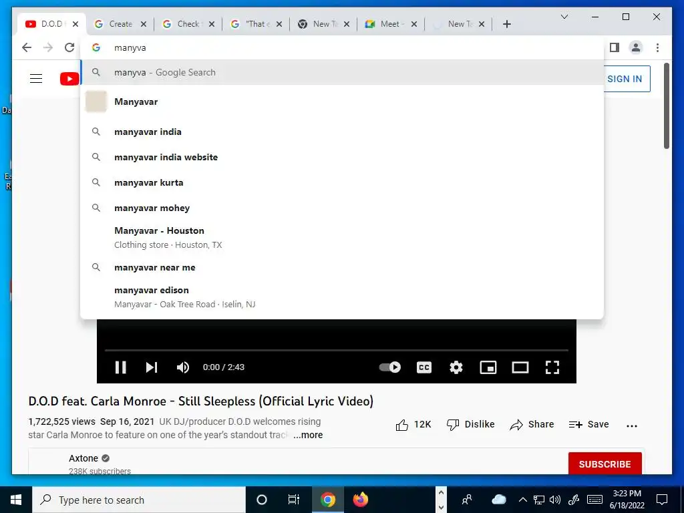The height and width of the screenshot is (513, 684).
Task: Open a new browser tab
Action: [506, 24]
